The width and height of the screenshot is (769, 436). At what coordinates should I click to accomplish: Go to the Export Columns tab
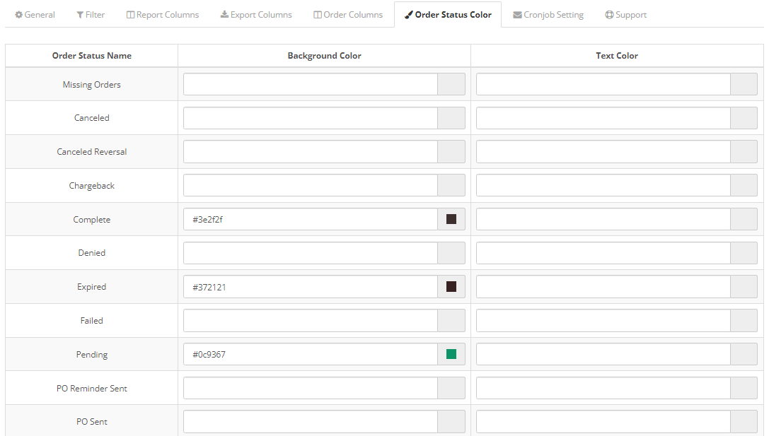click(x=256, y=15)
